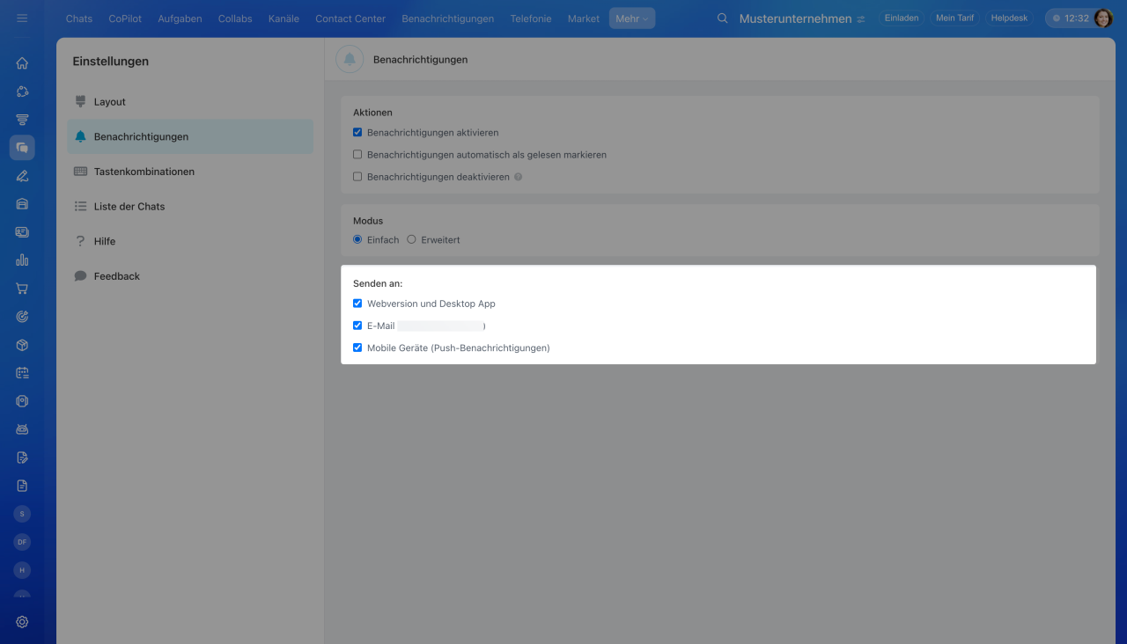1127x644 pixels.
Task: Open the CoPilot tab
Action: [x=125, y=18]
